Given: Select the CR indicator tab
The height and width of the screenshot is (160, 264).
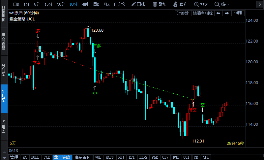Looking at the screenshot, I should point(196,157).
